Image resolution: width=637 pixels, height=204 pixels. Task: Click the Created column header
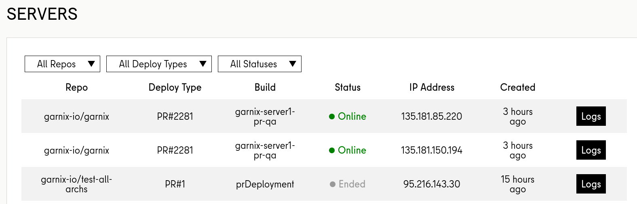(518, 87)
